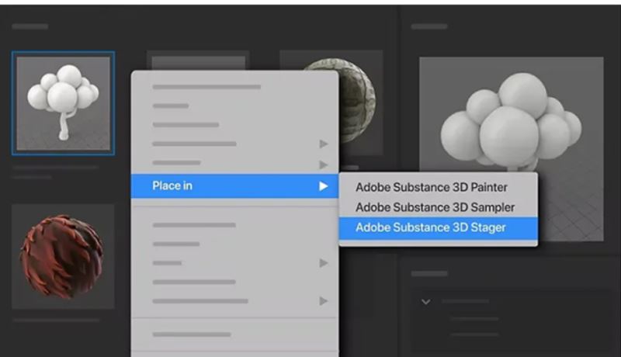Choose Adobe Substance 3D Sampler
Screen dimensions: 621x357
435,207
